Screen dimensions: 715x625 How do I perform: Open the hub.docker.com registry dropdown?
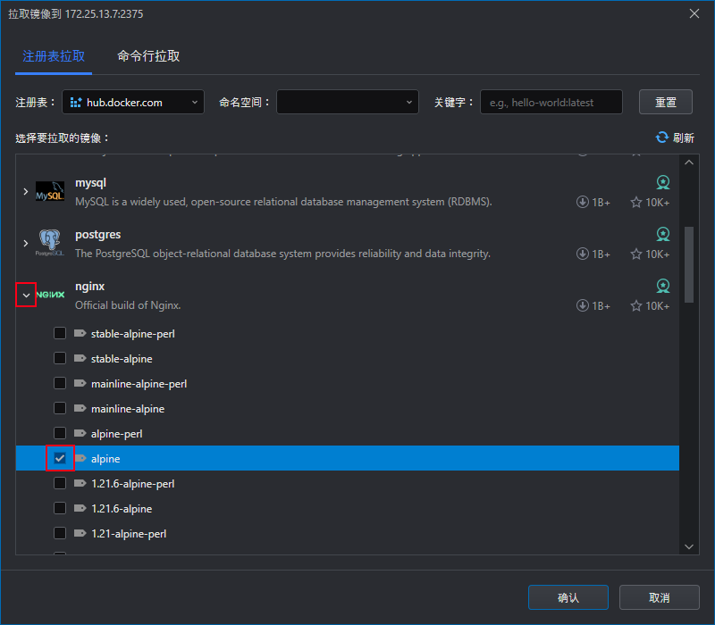point(133,102)
